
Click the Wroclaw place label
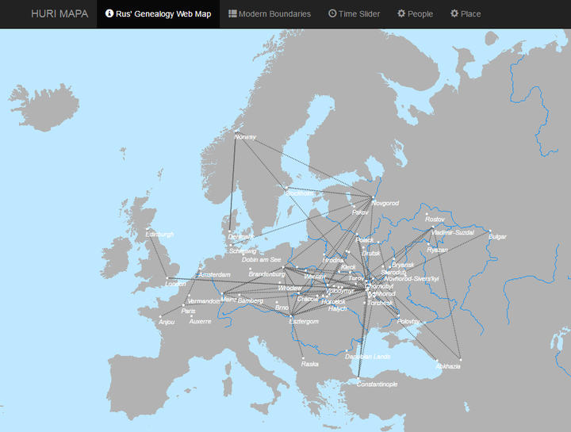(290, 288)
